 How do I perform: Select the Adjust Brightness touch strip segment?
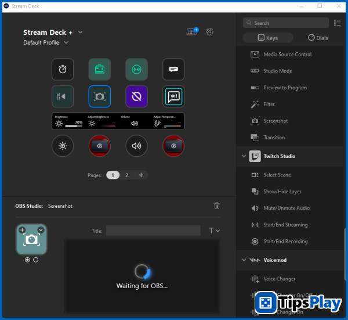pyautogui.click(x=101, y=121)
